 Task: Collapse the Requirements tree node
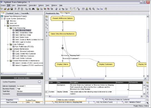tap(5, 25)
